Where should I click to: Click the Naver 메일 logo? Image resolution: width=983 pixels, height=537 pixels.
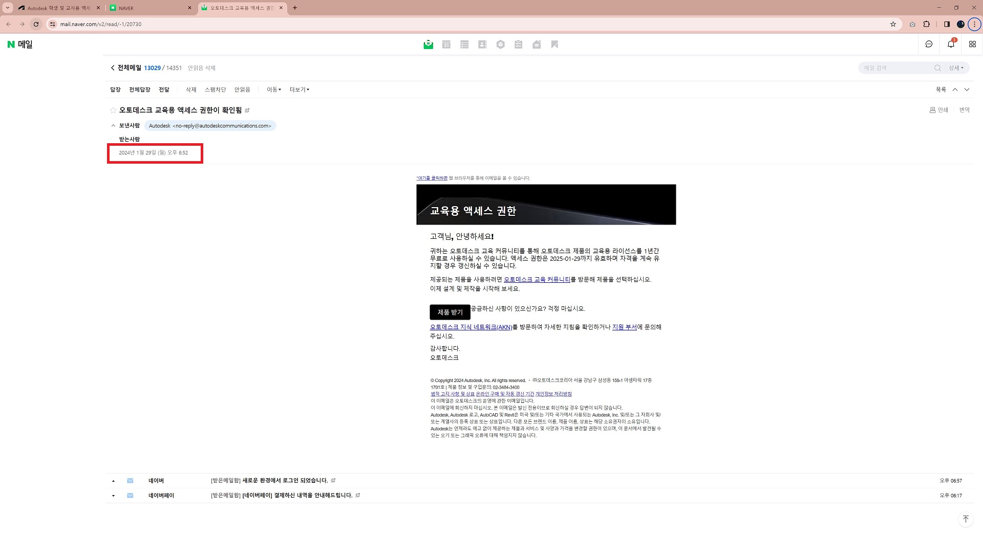pyautogui.click(x=20, y=44)
